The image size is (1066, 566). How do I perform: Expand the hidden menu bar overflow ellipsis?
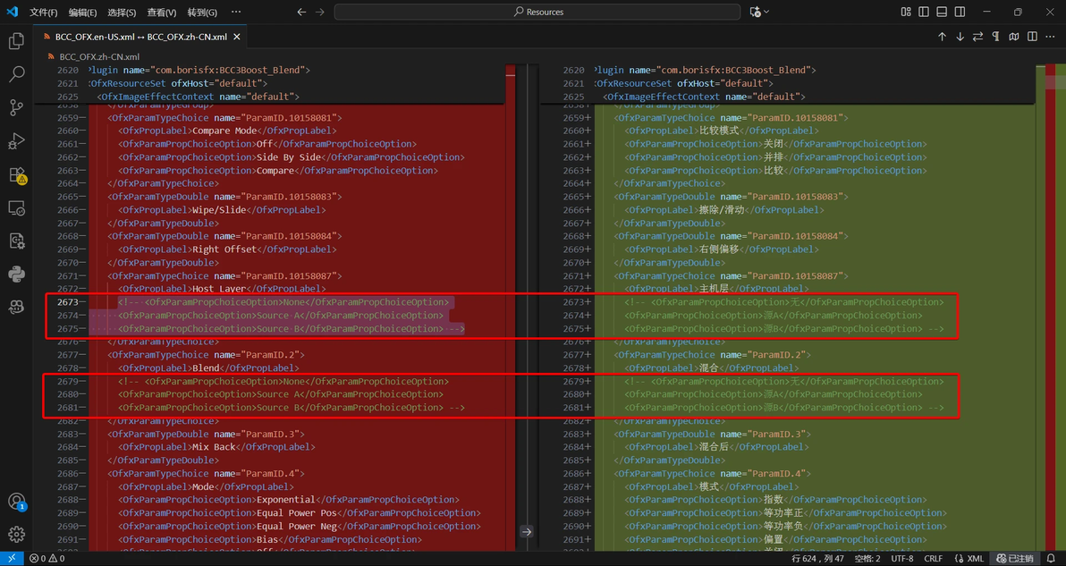coord(236,12)
